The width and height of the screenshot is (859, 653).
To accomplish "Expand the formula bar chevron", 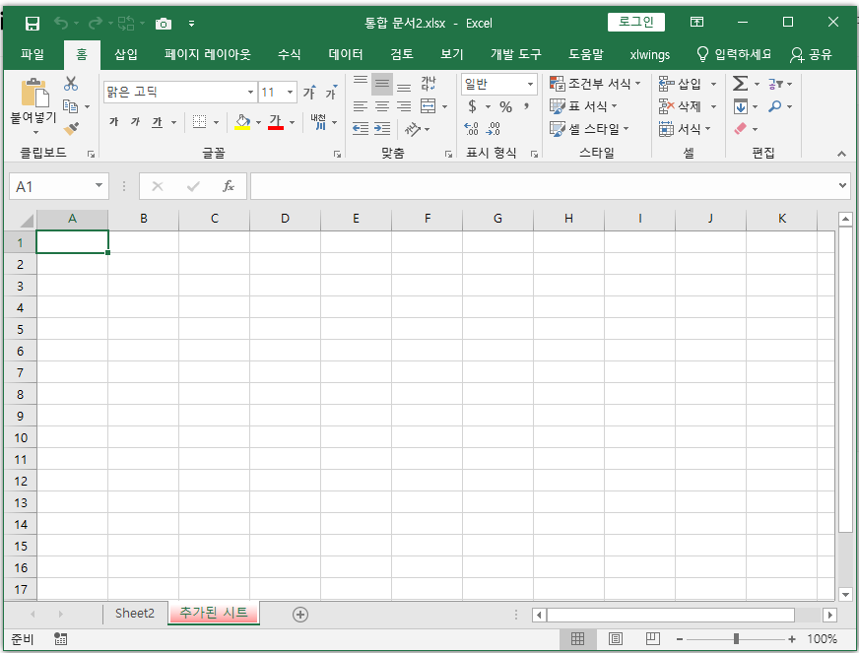I will [842, 186].
